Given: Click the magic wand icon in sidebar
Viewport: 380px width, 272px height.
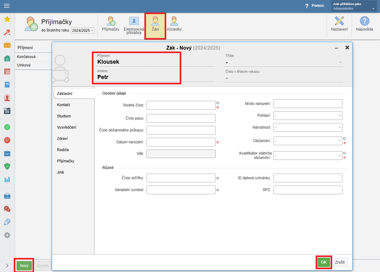Looking at the screenshot, I should pyautogui.click(x=7, y=32).
